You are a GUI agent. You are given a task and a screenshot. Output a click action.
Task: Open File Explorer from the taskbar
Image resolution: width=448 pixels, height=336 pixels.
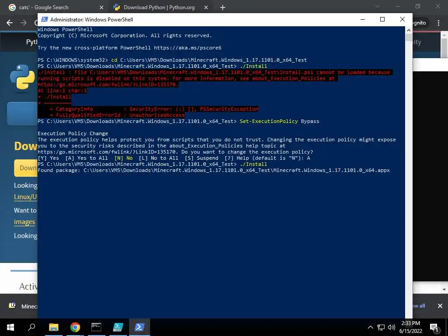53,327
